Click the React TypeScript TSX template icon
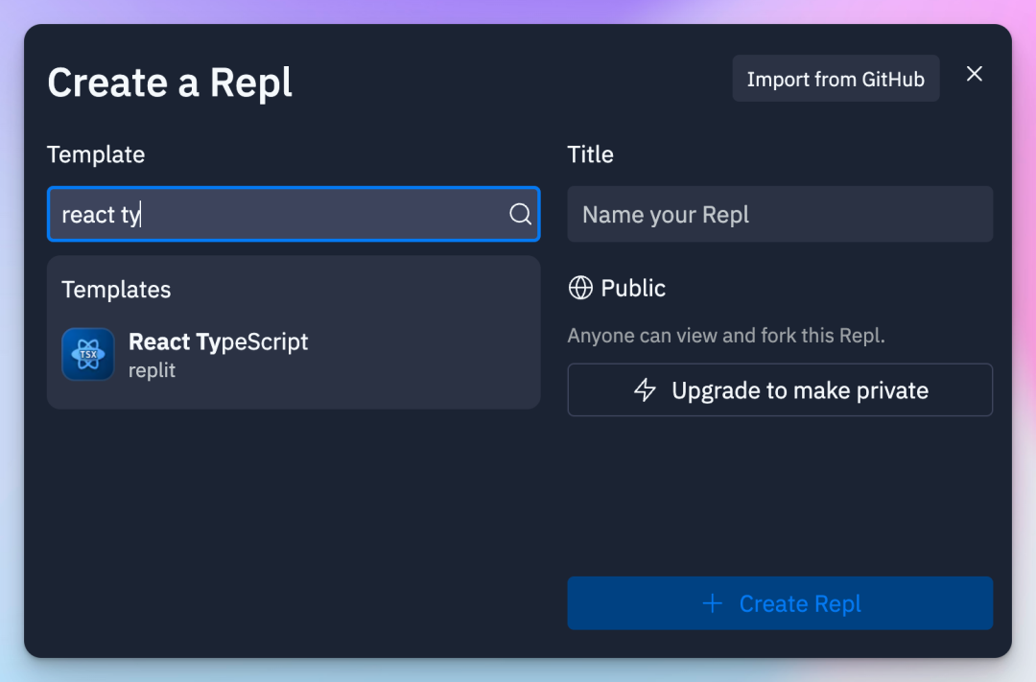Image resolution: width=1036 pixels, height=682 pixels. tap(88, 354)
